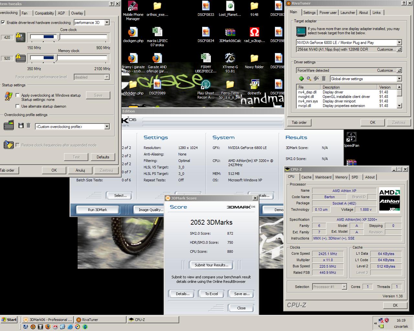Open the performance 3D mode dropdown

click(107, 23)
